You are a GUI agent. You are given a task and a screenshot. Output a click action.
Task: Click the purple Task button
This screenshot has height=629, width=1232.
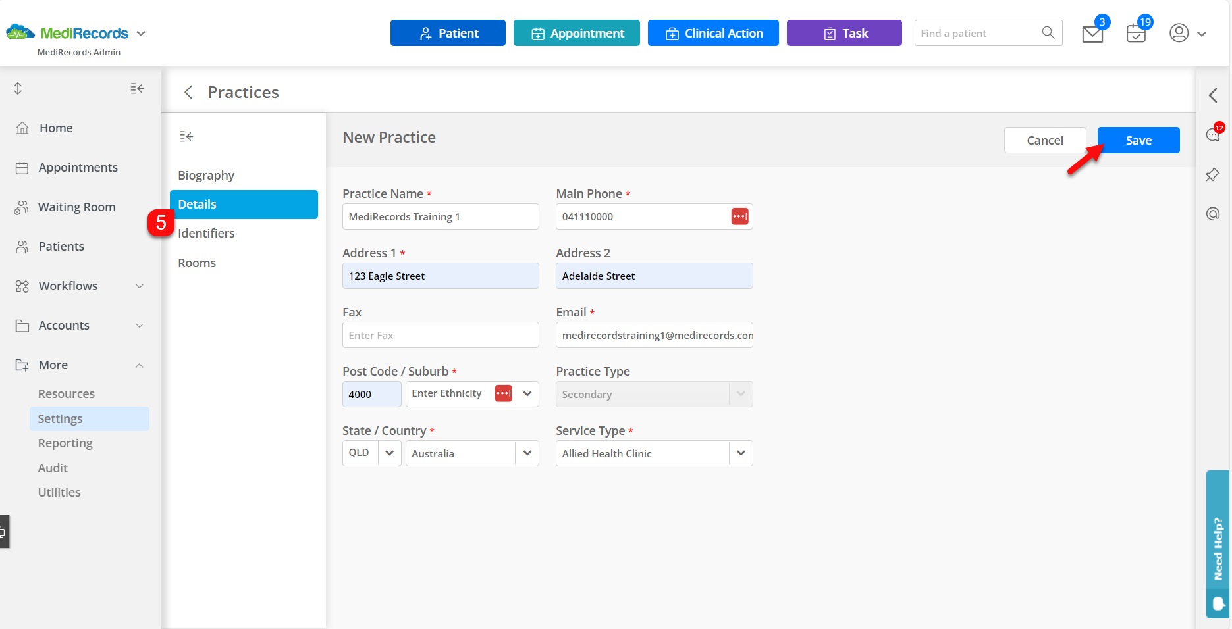click(x=844, y=33)
